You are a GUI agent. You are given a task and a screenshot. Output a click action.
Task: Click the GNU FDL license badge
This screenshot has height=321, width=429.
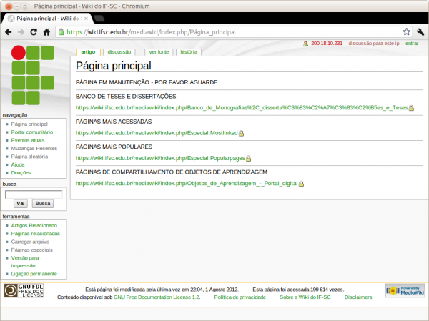pos(24,290)
